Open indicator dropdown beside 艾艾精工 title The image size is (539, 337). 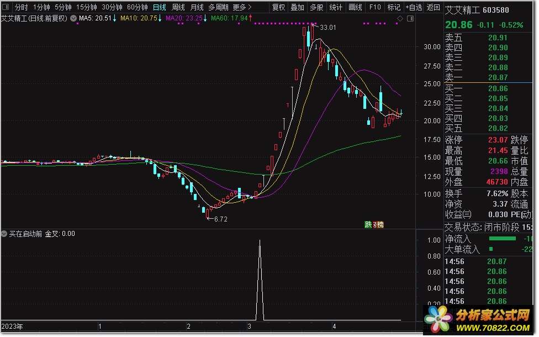[x=73, y=18]
